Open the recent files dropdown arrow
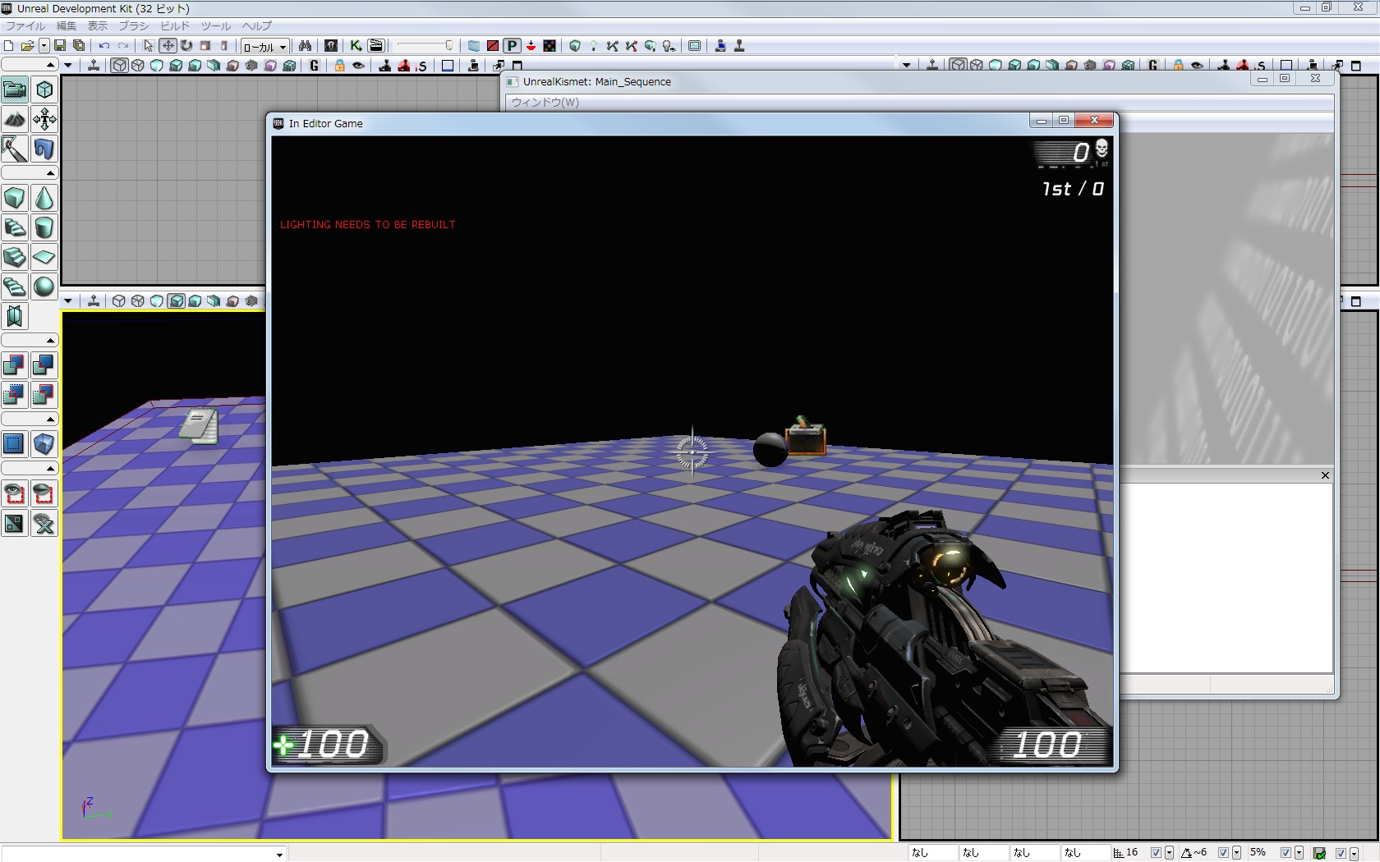Viewport: 1380px width, 862px height. 44,46
